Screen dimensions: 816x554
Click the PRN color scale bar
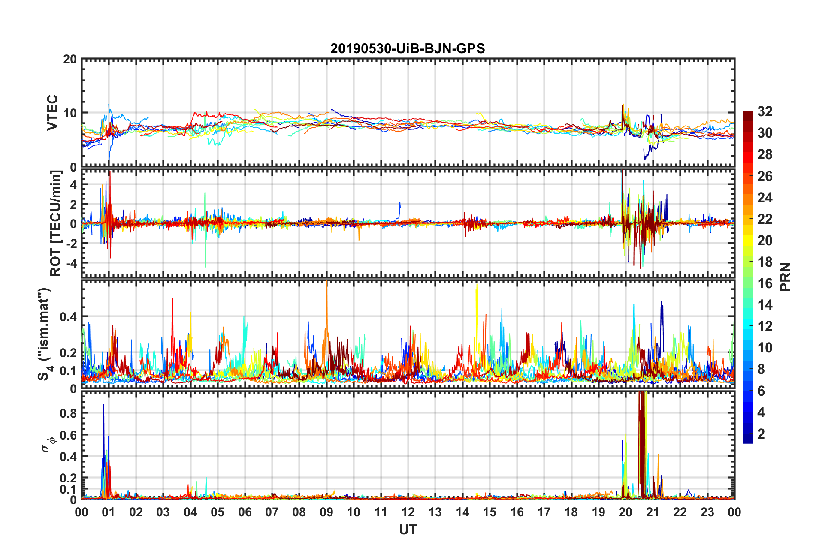(x=748, y=277)
